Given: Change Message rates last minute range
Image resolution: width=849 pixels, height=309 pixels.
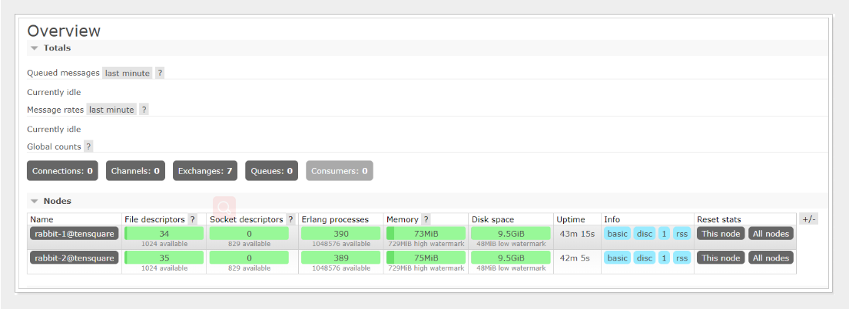Looking at the screenshot, I should pyautogui.click(x=111, y=110).
